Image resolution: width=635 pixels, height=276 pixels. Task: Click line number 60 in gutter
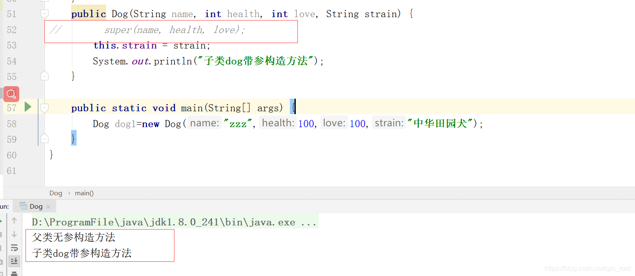(12, 155)
